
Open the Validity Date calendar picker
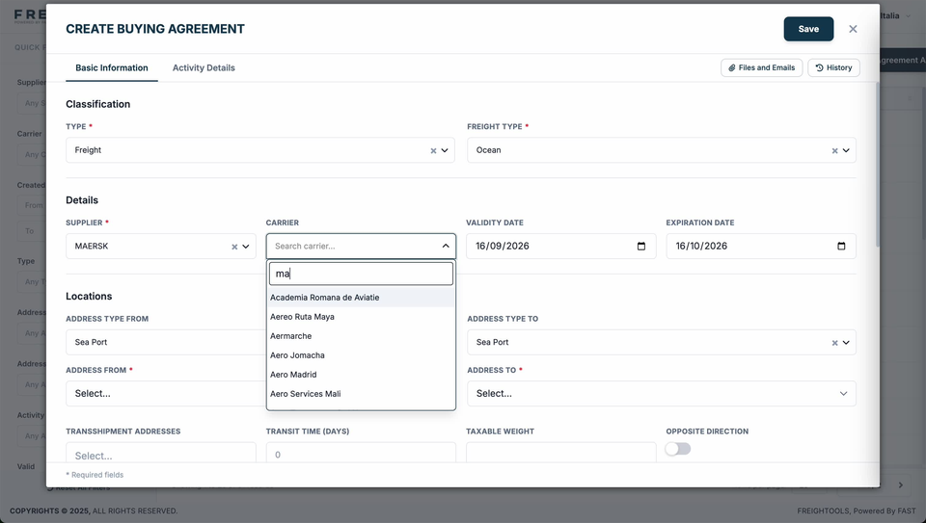coord(640,247)
